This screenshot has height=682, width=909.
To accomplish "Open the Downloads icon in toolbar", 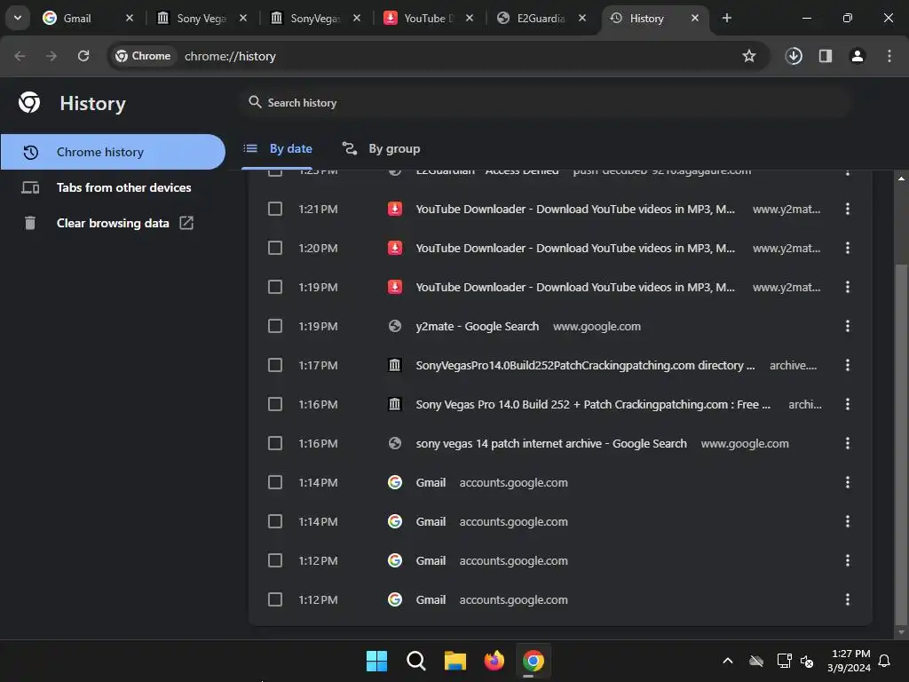I will click(x=794, y=56).
